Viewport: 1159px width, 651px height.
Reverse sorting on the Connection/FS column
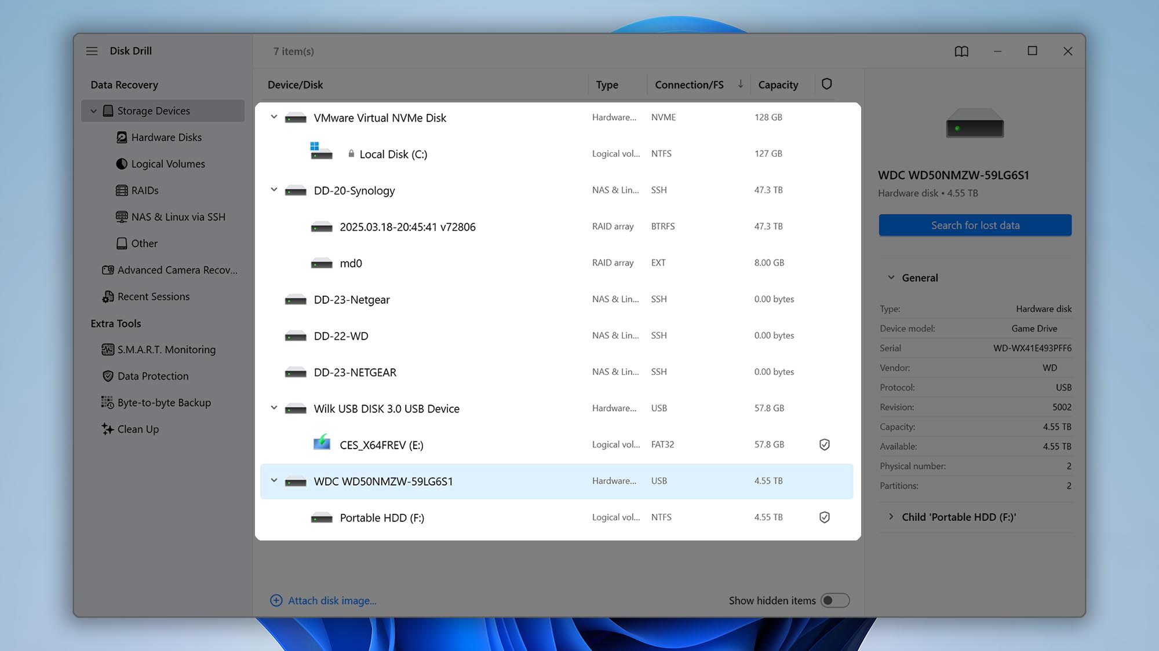688,84
